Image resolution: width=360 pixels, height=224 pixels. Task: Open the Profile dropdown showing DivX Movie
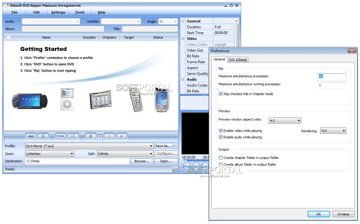89,146
